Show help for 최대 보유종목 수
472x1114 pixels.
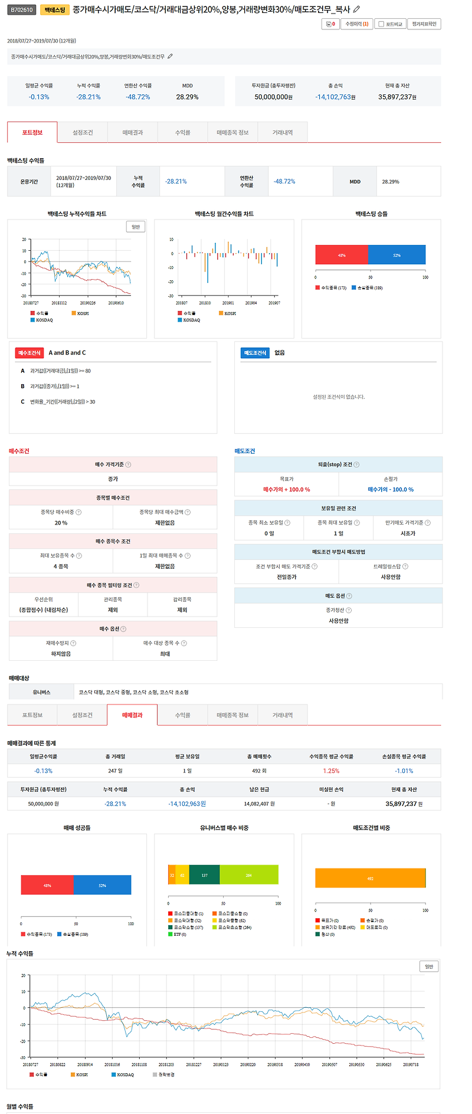click(x=79, y=556)
